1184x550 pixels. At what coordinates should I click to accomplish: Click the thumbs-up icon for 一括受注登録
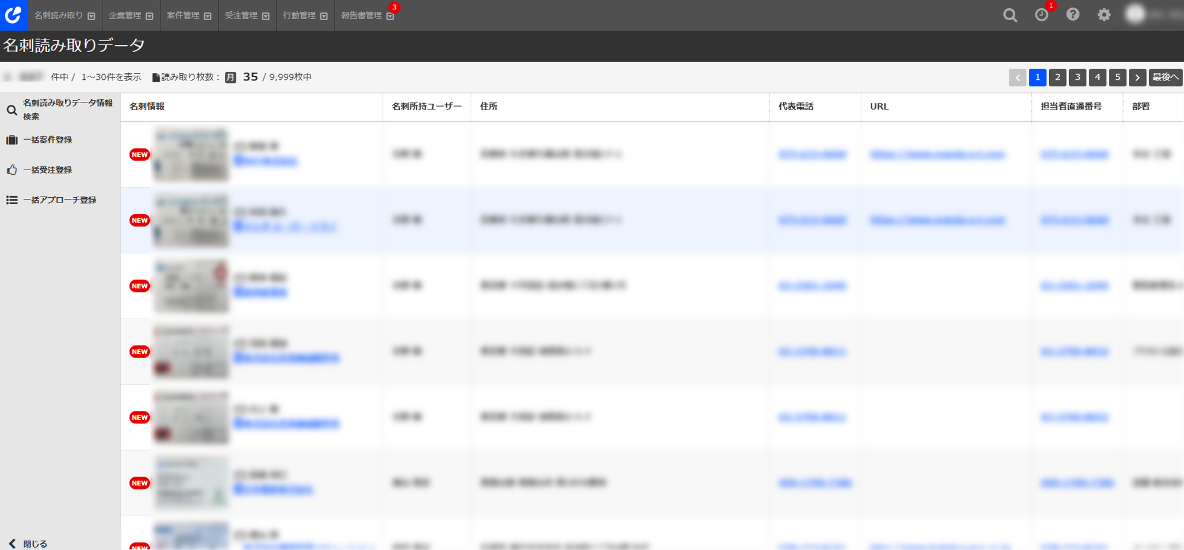point(12,170)
